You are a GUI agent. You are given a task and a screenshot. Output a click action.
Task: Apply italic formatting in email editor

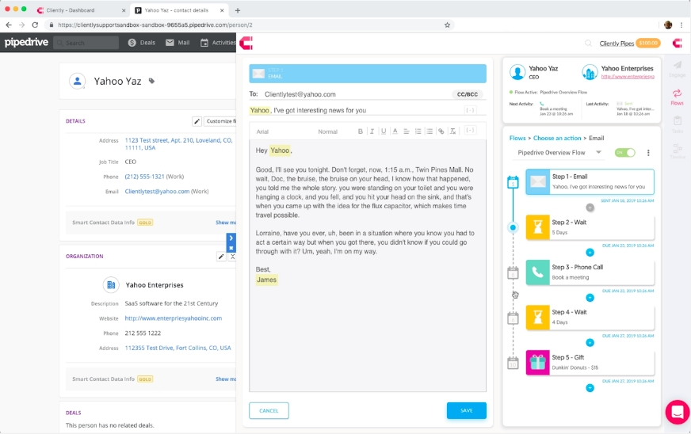(372, 131)
